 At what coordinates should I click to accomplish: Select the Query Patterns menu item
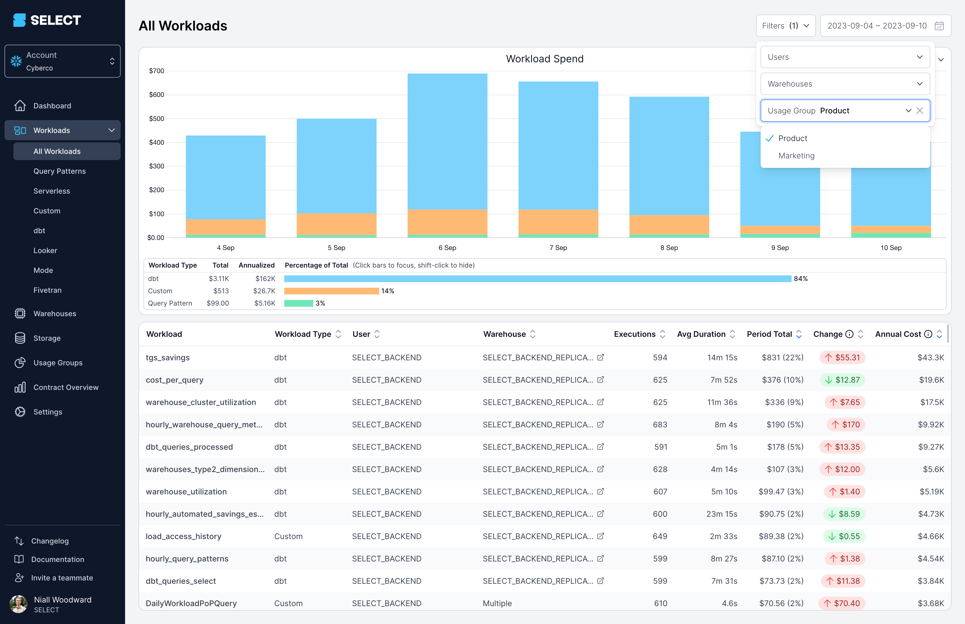59,171
